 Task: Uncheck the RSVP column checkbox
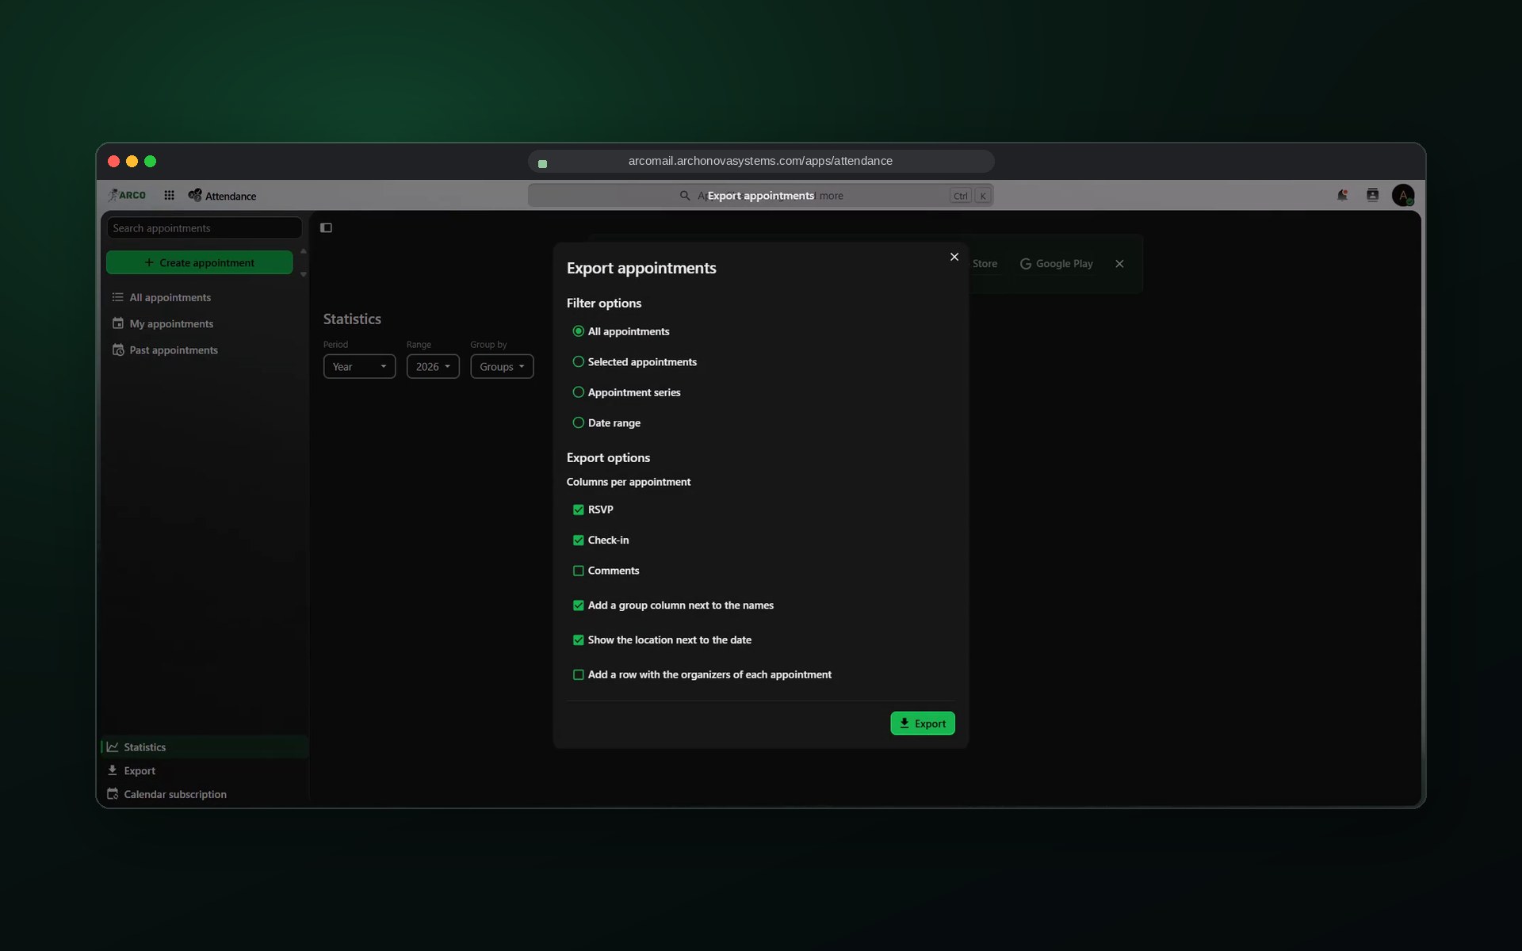point(579,510)
